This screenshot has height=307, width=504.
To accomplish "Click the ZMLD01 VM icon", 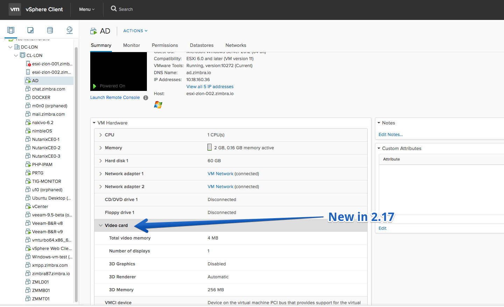I will click(28, 282).
